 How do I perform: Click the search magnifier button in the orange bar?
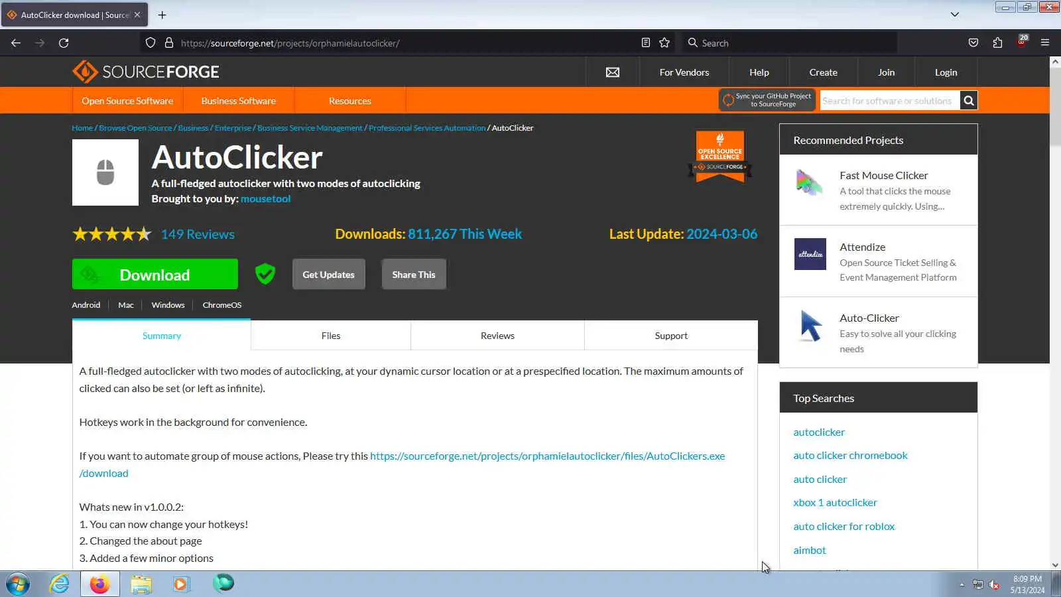click(x=969, y=101)
